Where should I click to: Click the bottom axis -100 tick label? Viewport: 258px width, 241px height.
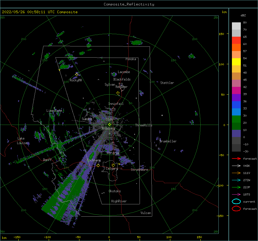click(x=47, y=237)
